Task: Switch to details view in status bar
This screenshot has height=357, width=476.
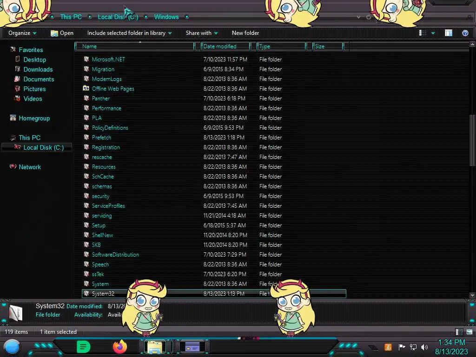Action: [459, 332]
